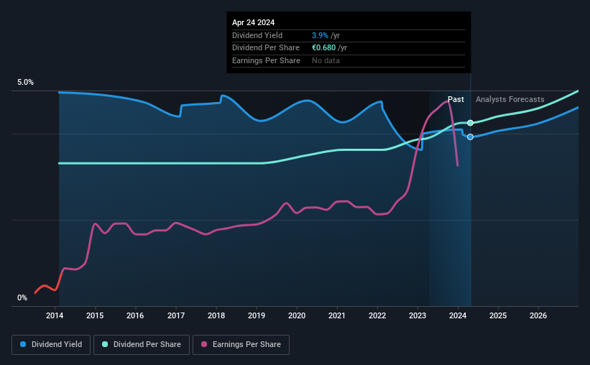Click the 2026 x-axis year label
This screenshot has width=590, height=365.
(x=538, y=315)
